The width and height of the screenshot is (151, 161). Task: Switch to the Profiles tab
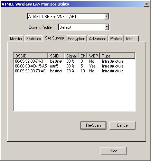pyautogui.click(x=116, y=39)
